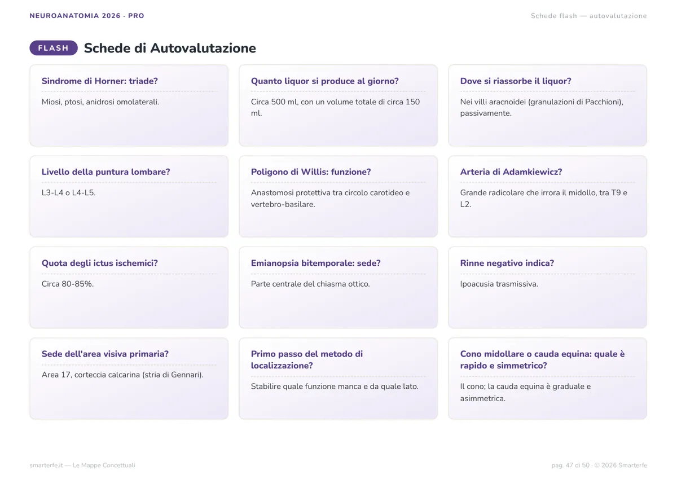Select answer starting 'Il cono; la cauda equina'
This screenshot has width=677, height=479.
point(526,393)
